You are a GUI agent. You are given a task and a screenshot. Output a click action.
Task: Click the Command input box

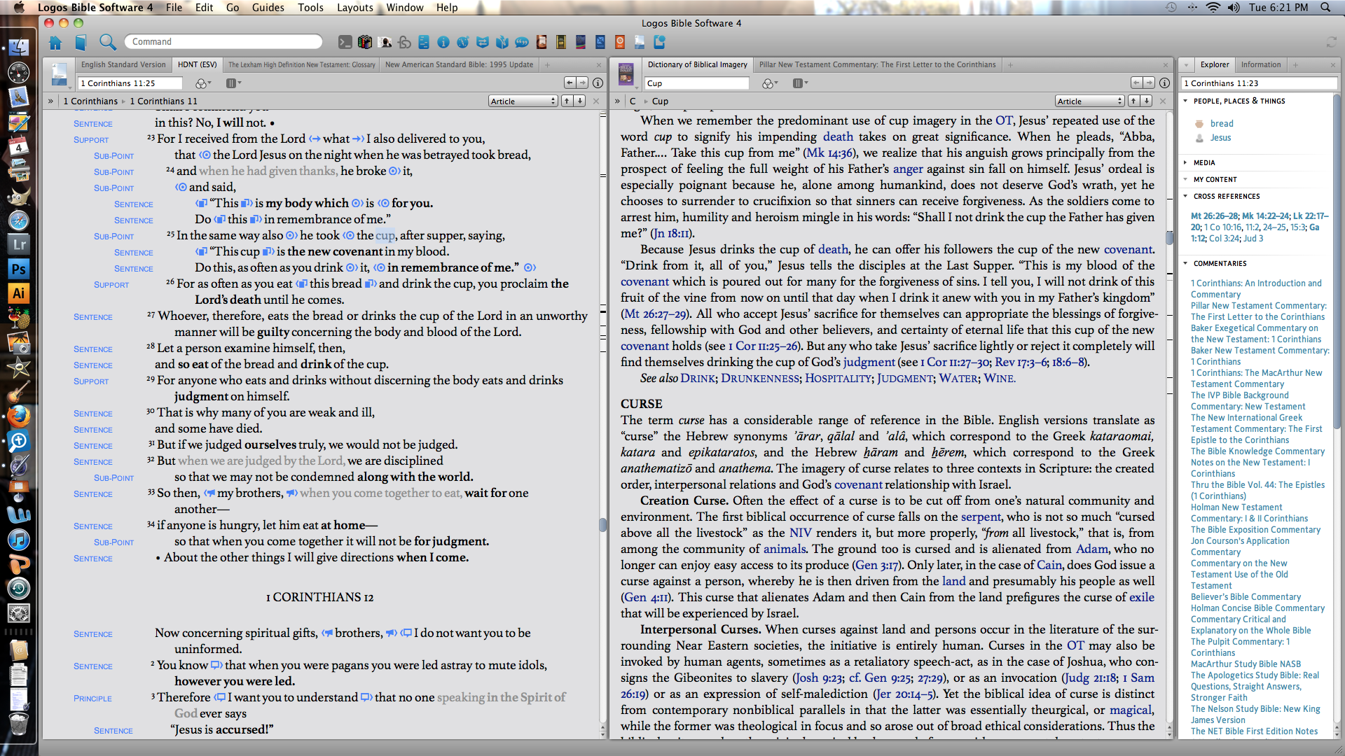[x=223, y=42]
